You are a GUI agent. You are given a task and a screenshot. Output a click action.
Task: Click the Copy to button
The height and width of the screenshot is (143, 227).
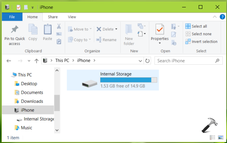(x=79, y=40)
